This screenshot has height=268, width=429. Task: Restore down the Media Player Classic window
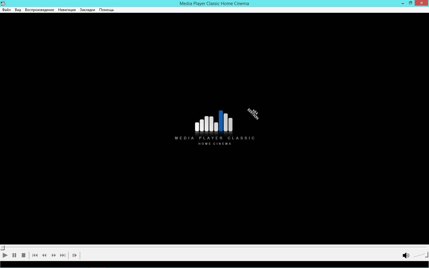(x=410, y=3)
